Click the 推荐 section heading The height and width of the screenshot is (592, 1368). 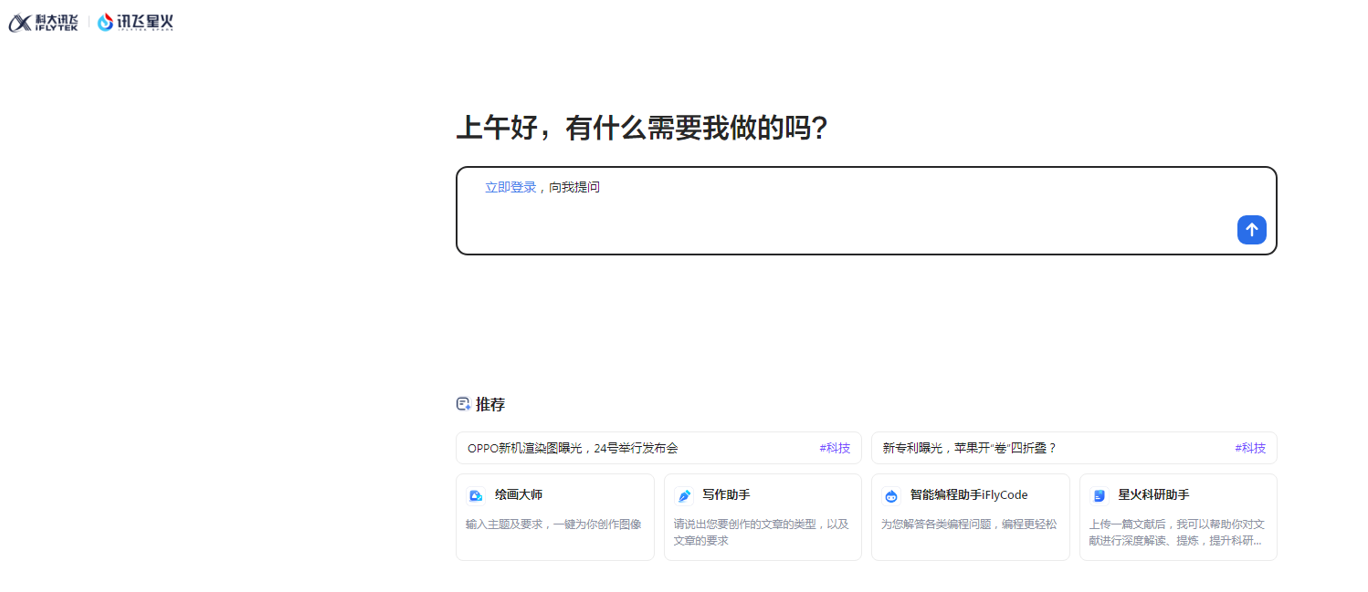[490, 404]
